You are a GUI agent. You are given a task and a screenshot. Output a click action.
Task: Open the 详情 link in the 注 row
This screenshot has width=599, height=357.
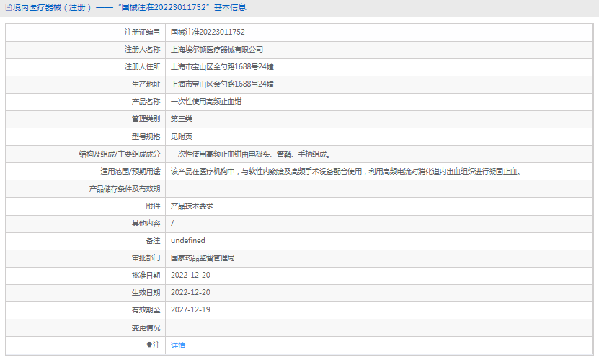pos(178,345)
